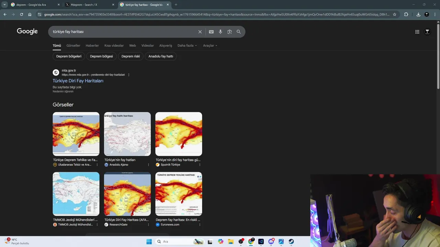
Task: Open the browser home page icon
Action: tap(30, 14)
